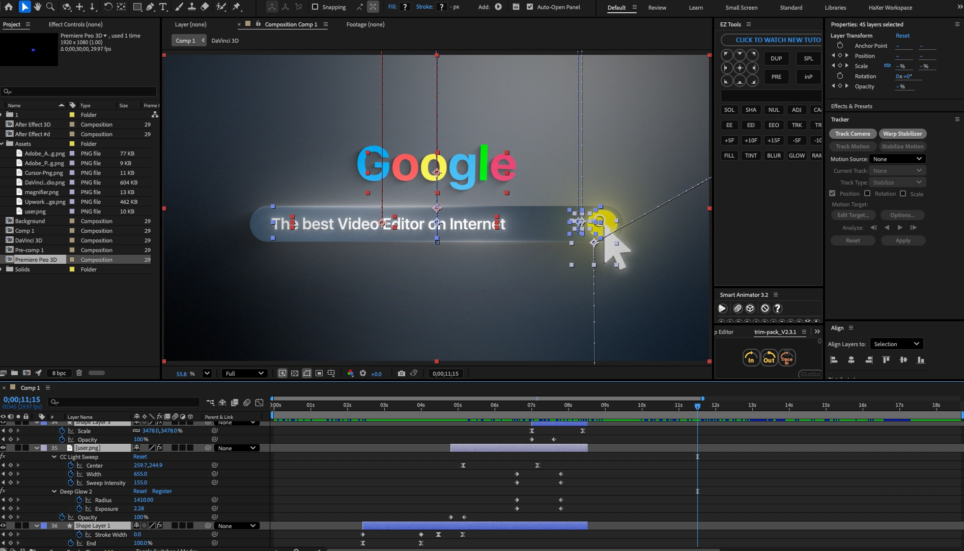Click the trim In point icon
Screen dimensions: 964x551
click(750, 358)
